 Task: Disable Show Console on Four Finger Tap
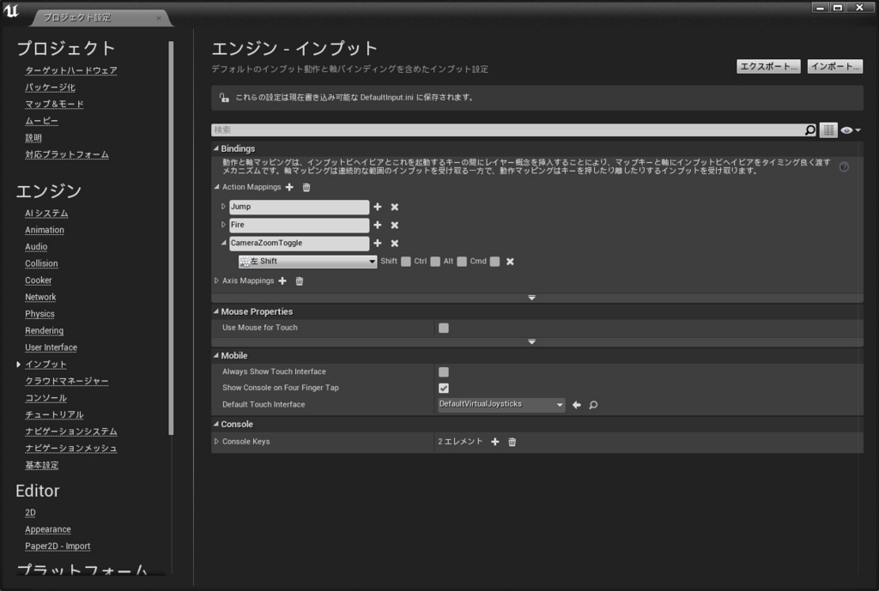(444, 388)
